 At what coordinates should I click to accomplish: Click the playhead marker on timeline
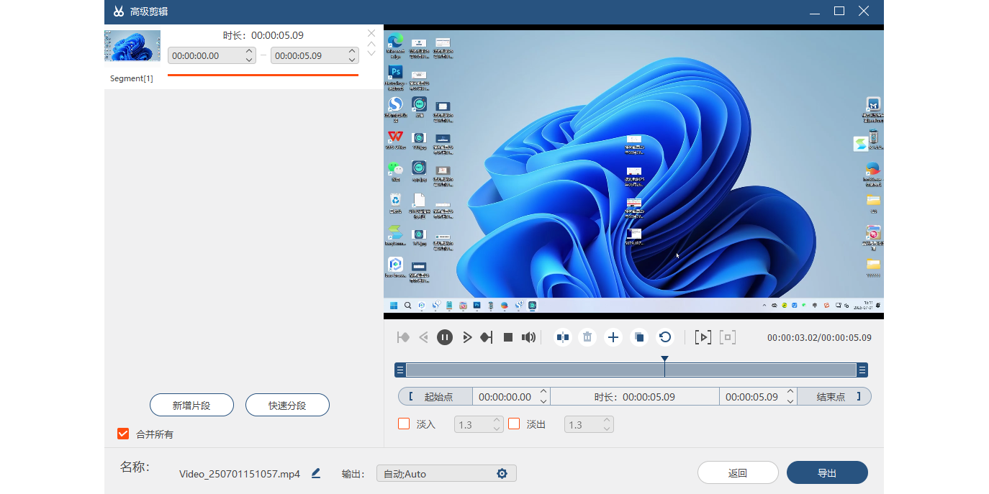[664, 359]
